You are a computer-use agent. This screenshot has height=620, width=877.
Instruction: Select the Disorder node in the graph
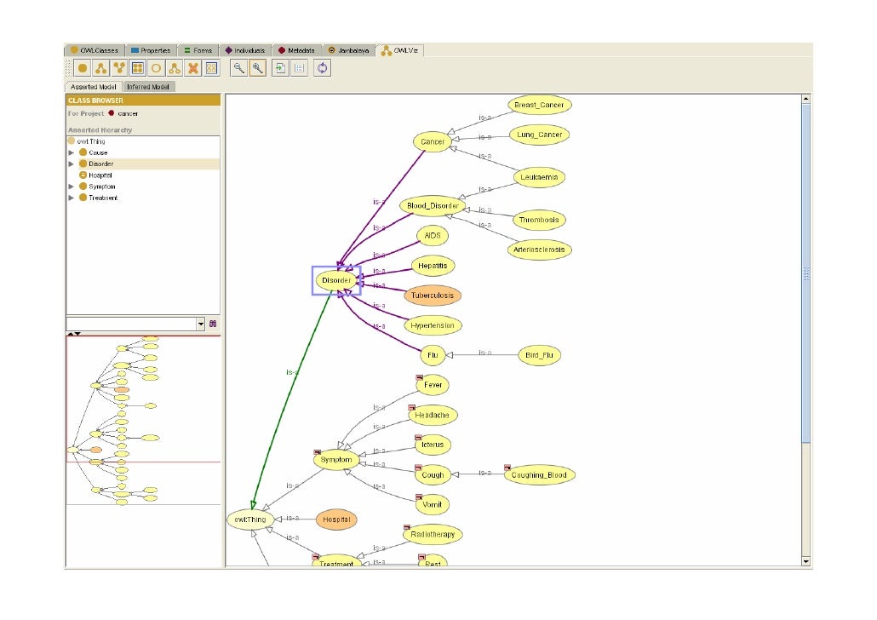[x=336, y=280]
